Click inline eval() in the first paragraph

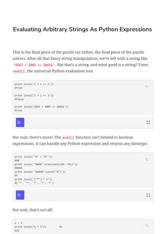point(19,71)
